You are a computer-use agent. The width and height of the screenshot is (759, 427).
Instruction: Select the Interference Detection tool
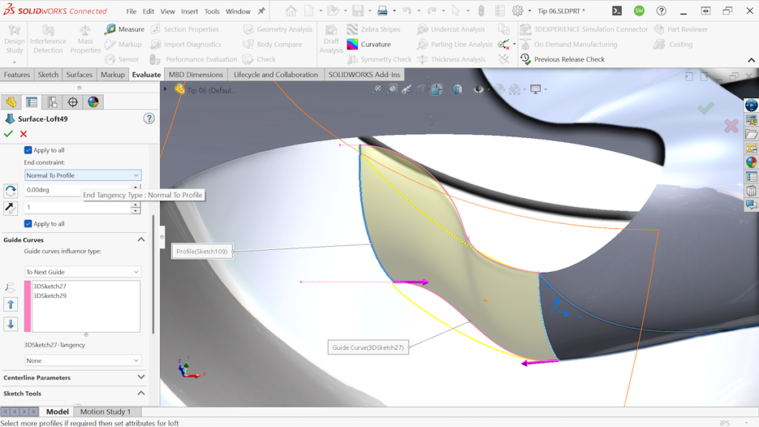(47, 37)
